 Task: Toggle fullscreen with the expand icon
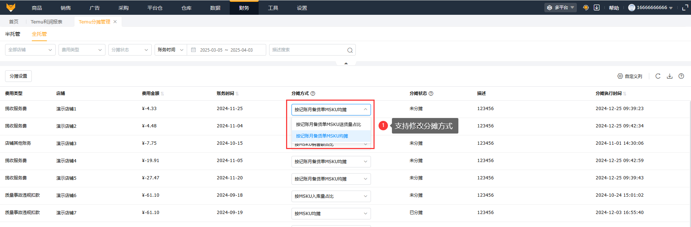685,8
